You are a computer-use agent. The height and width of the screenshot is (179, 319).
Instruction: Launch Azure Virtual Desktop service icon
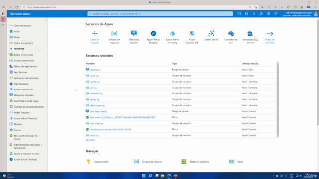[153, 33]
